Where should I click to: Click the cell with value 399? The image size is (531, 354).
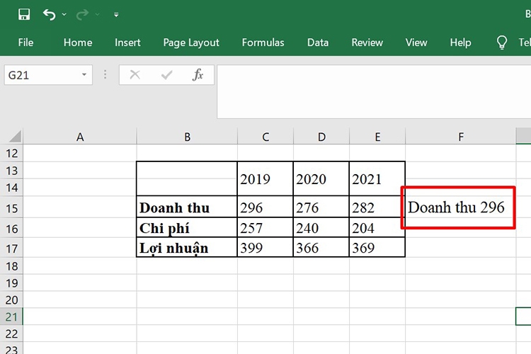[265, 247]
